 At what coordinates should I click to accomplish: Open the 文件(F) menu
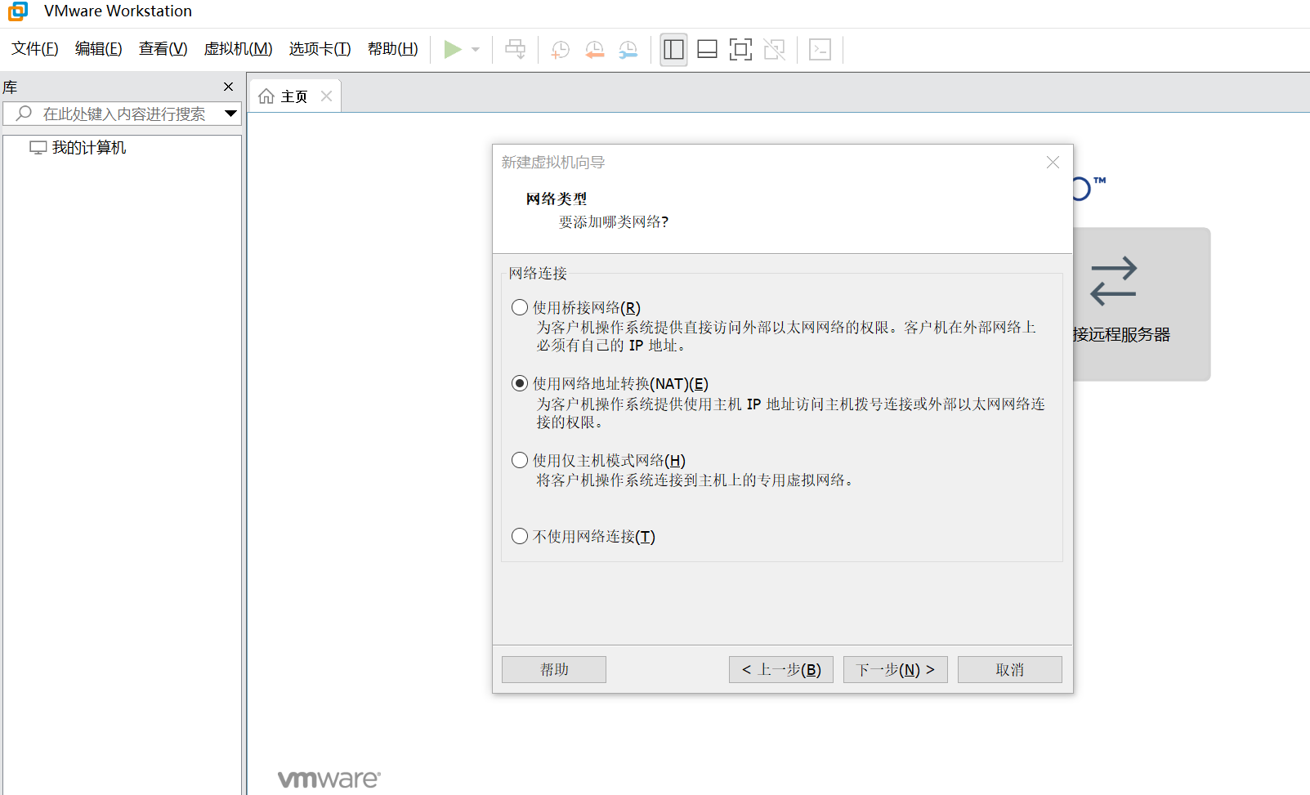pos(35,49)
